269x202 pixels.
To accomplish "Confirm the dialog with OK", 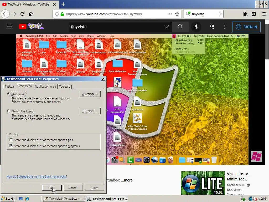I will (52, 188).
